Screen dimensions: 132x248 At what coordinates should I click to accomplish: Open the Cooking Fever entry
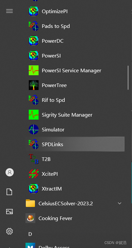click(75, 218)
